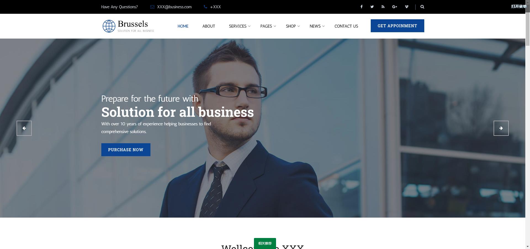Expand the Pages dropdown menu
This screenshot has height=249, width=530.
pos(268,26)
